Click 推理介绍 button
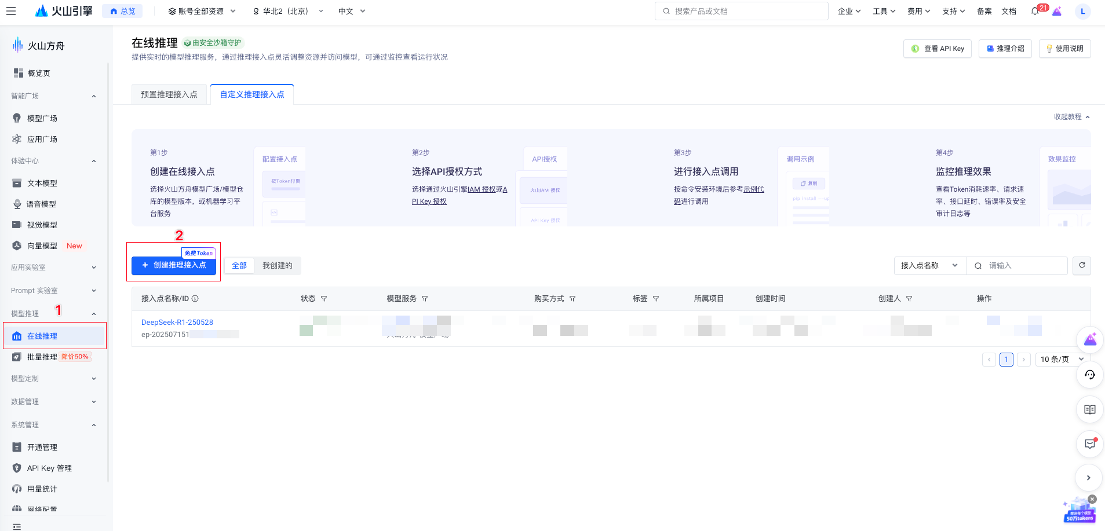The image size is (1105, 531). [1005, 49]
